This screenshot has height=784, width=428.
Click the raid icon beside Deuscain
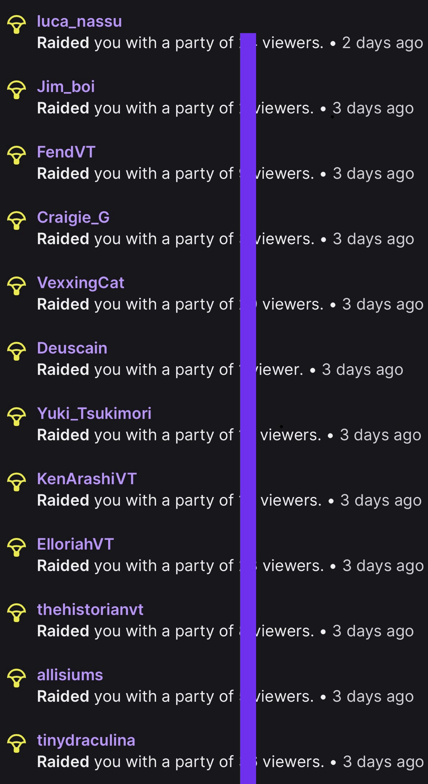(16, 351)
